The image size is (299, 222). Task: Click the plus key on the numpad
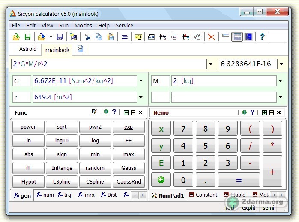tap(272, 171)
